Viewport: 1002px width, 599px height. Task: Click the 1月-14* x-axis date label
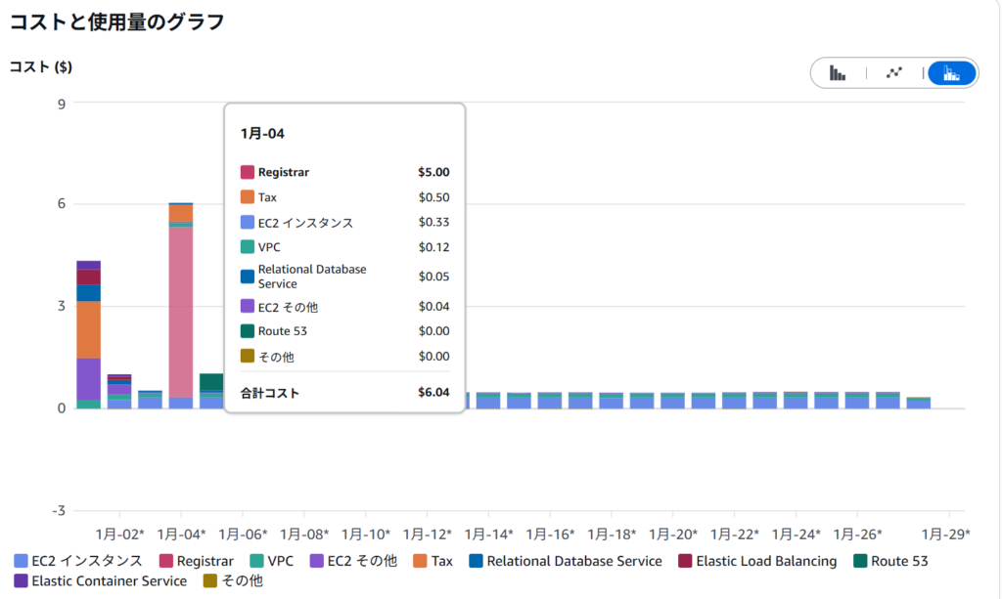[488, 535]
